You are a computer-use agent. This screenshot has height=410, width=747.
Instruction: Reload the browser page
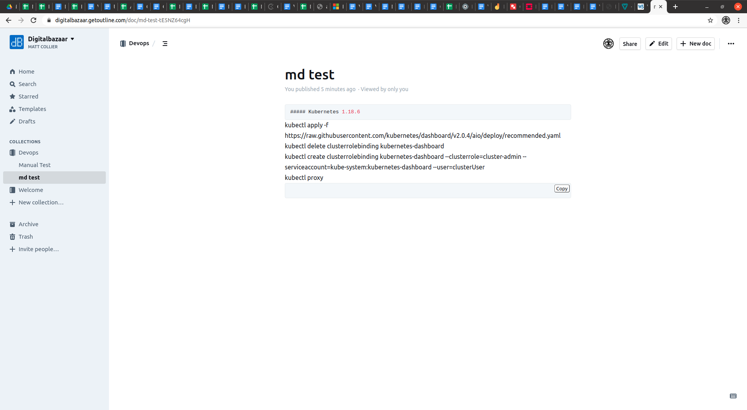click(x=33, y=20)
